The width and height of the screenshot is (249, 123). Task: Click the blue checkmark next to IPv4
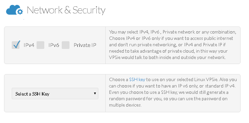click(x=16, y=44)
